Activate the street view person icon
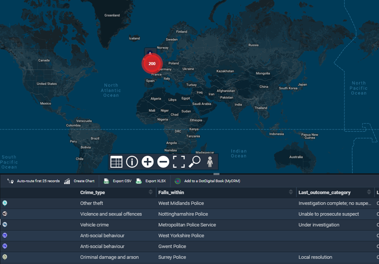 coord(210,162)
